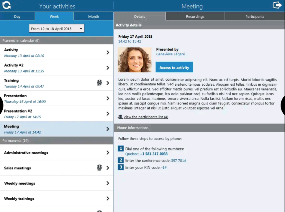Open Sales meetings permanent activity
Viewport: 285px width, 212px height.
tap(57, 168)
